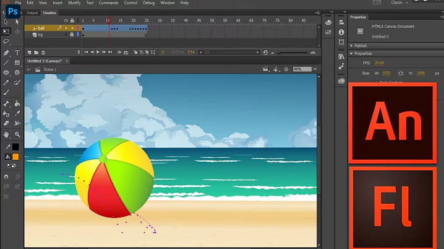Viewport: 444px width, 249px height.
Task: Open the Control menu
Action: click(x=131, y=3)
